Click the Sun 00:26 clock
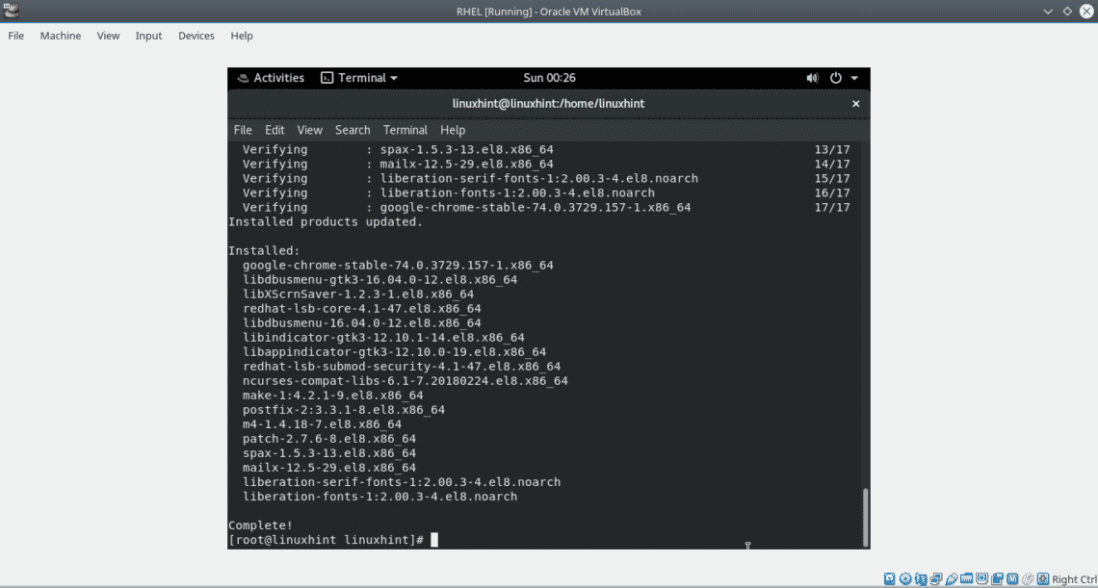Screen dimensions: 1098x588 click(550, 78)
